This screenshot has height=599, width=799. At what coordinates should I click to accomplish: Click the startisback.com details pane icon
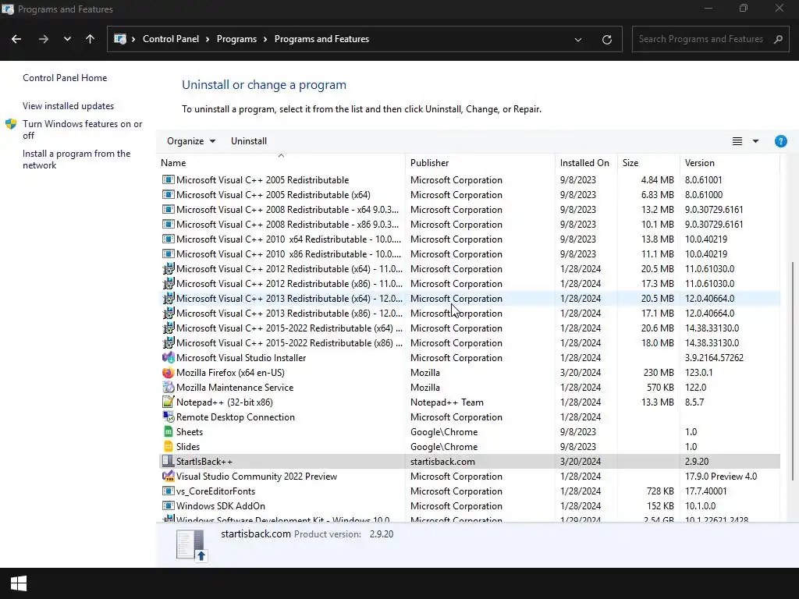pyautogui.click(x=192, y=545)
